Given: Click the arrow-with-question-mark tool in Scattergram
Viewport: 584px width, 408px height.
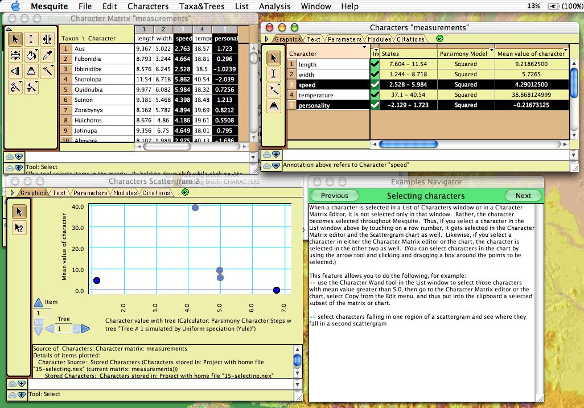Looking at the screenshot, I should point(19,228).
